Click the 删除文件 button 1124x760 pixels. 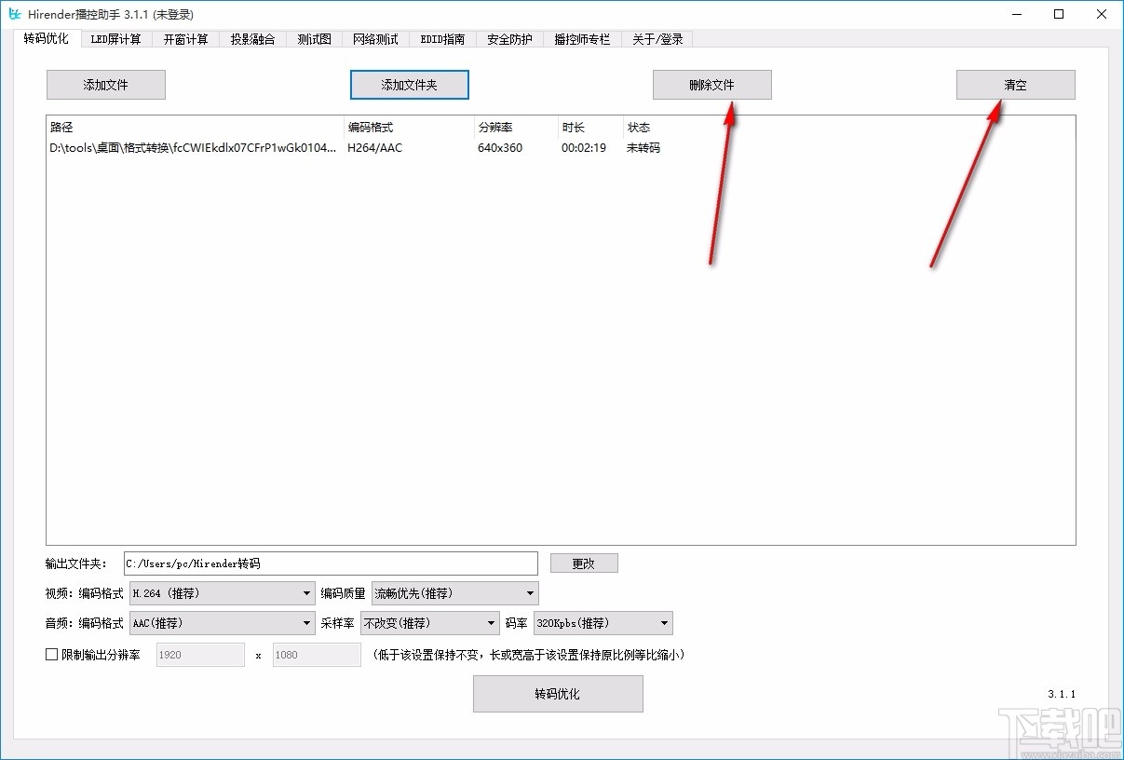point(711,84)
